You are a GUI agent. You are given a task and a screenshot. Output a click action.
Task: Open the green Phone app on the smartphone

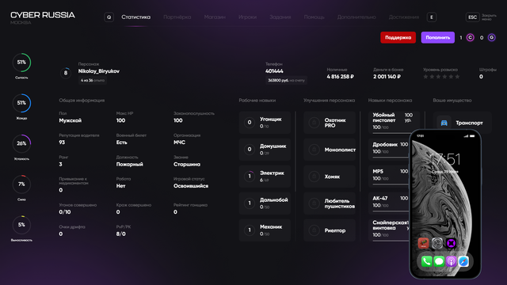(x=426, y=261)
